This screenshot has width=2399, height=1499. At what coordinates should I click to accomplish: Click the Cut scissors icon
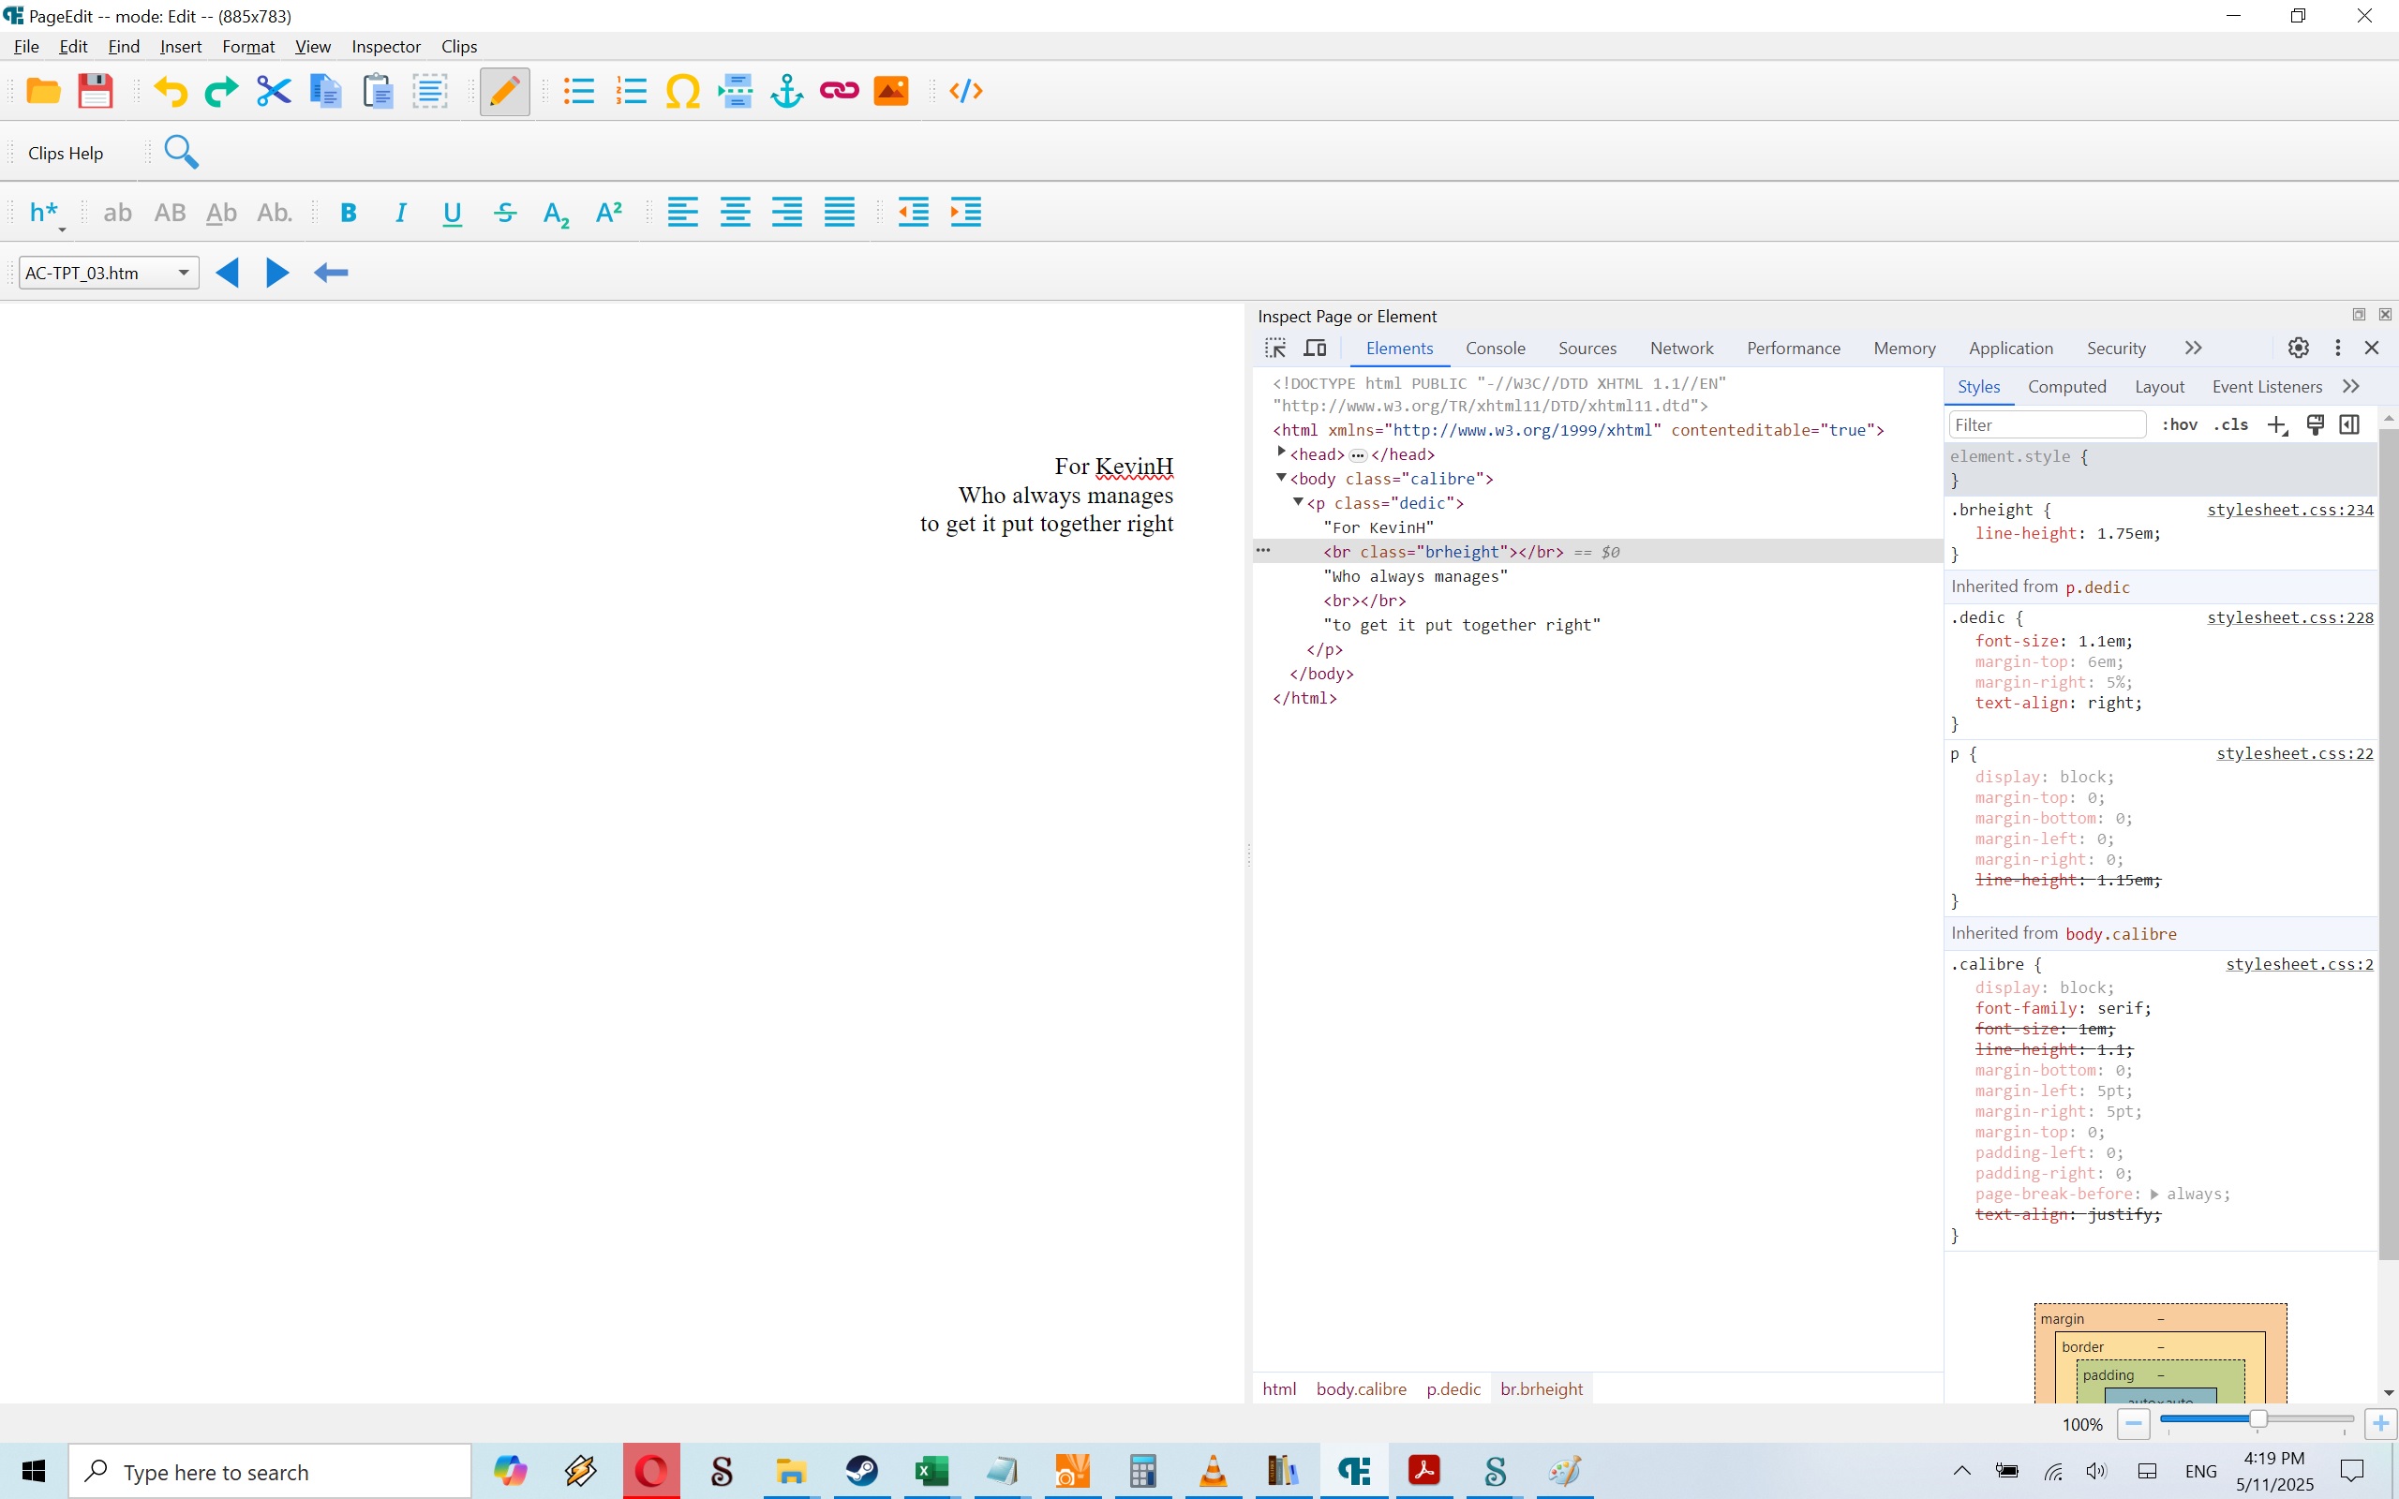tap(274, 91)
